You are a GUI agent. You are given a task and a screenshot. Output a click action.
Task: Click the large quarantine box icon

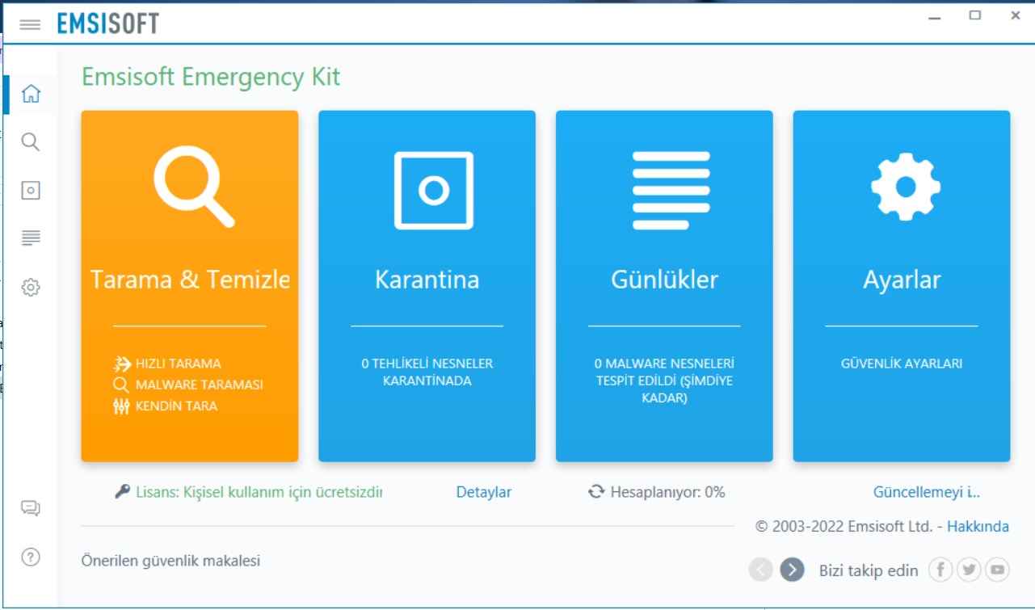[434, 191]
